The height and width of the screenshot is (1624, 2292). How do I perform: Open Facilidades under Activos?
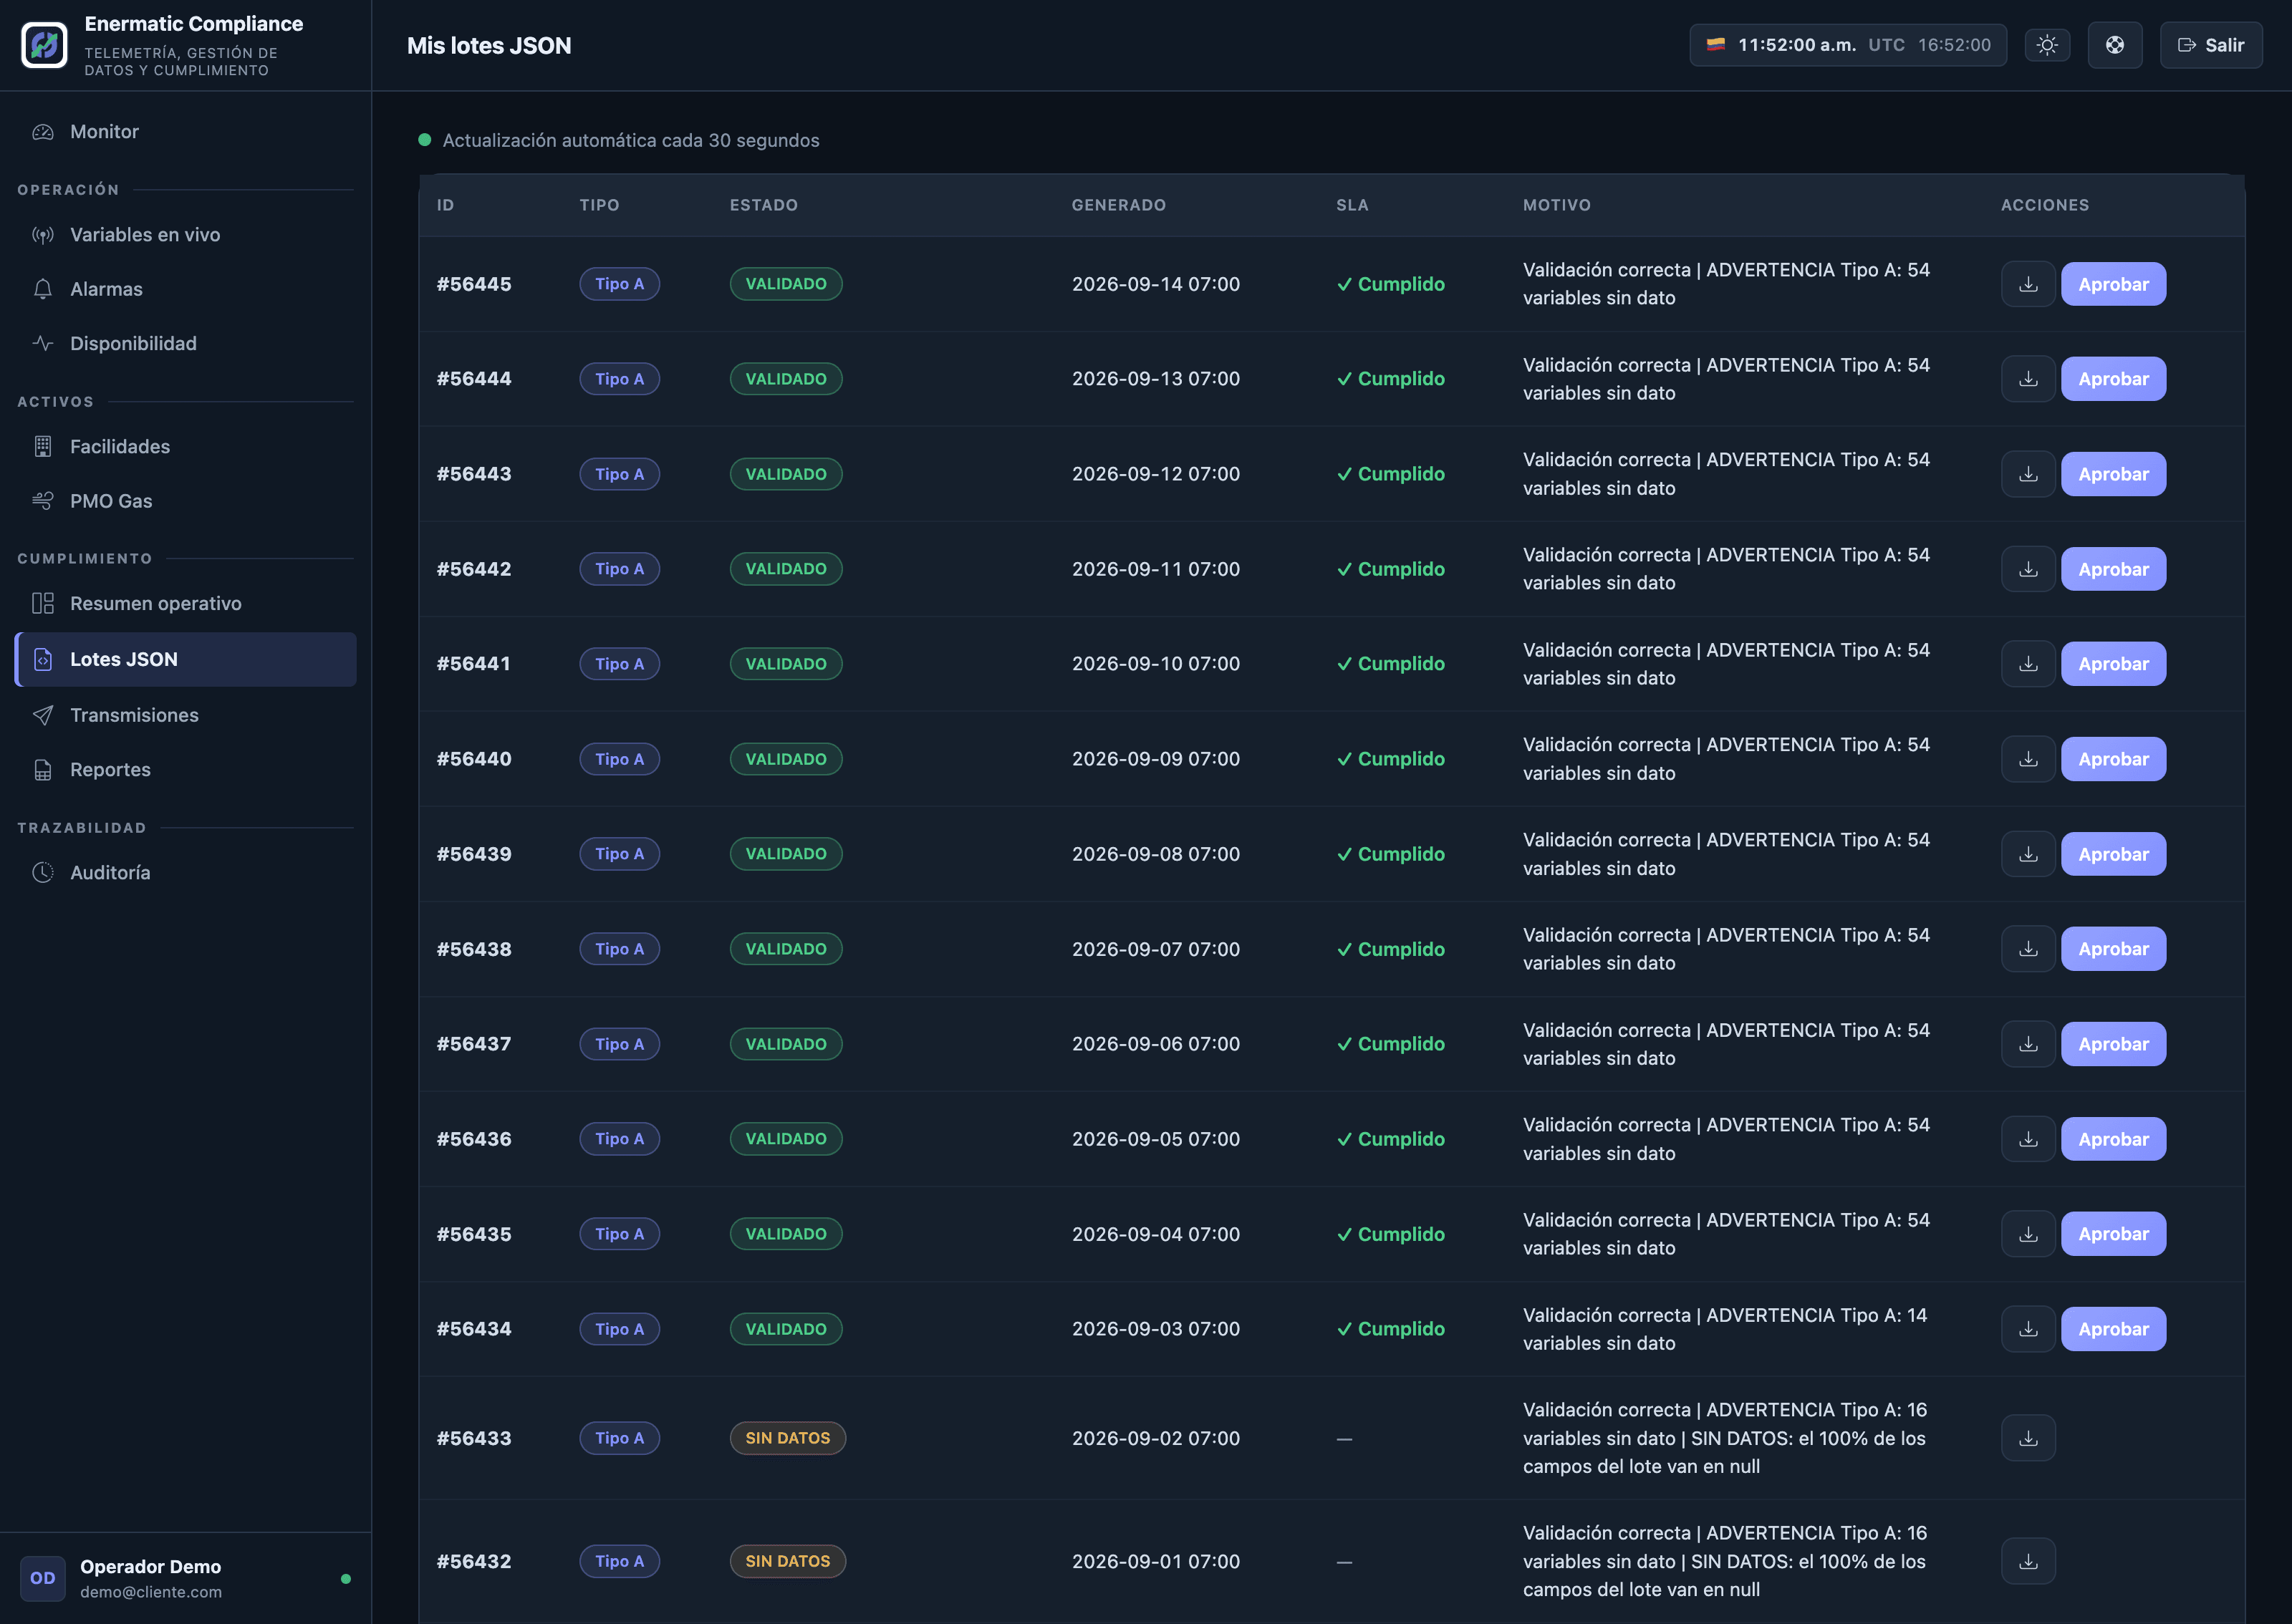[x=186, y=447]
